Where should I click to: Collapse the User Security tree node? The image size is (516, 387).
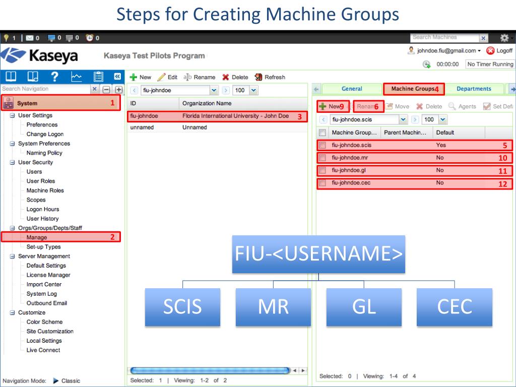click(13, 162)
